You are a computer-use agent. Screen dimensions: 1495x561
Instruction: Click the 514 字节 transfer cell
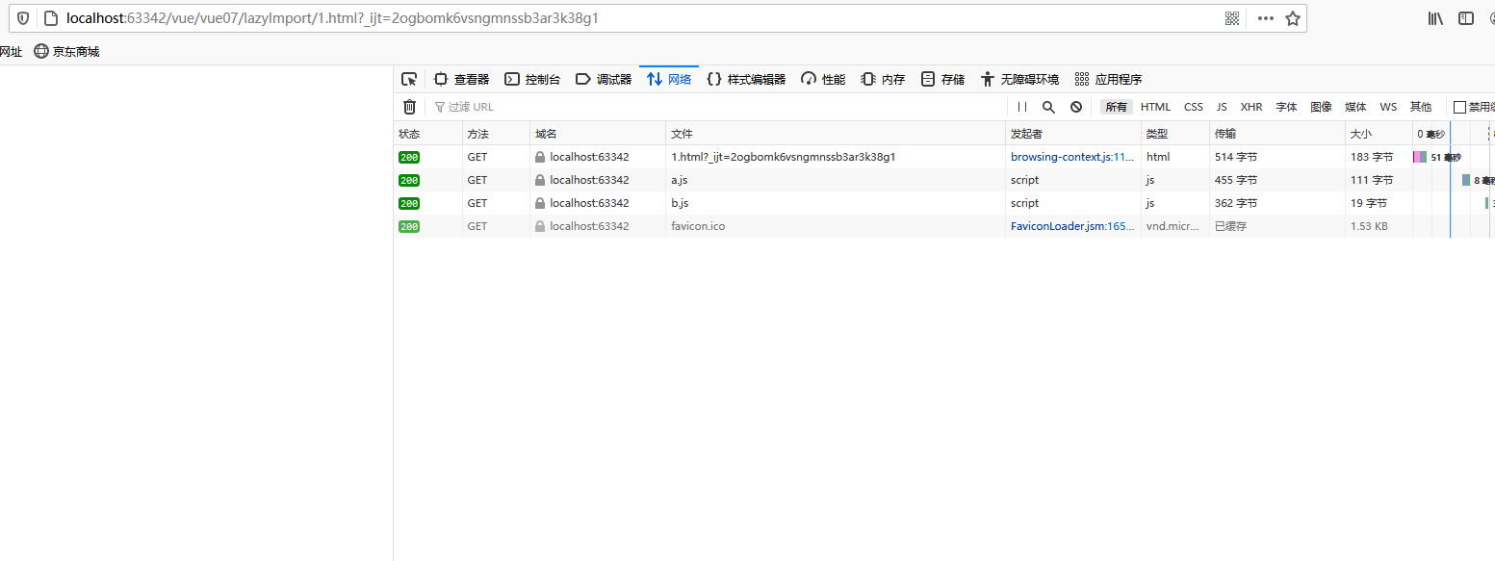coord(1236,157)
